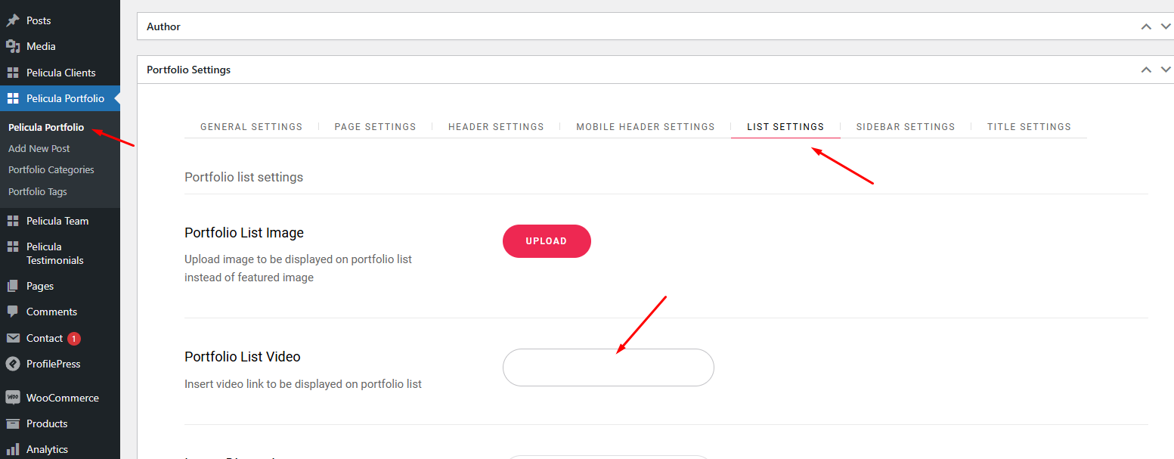
Task: Switch to General Settings tab
Action: click(x=251, y=126)
